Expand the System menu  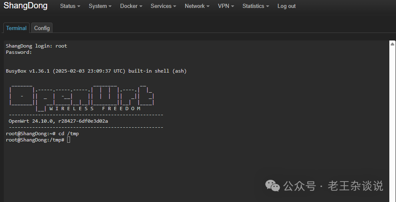click(100, 6)
